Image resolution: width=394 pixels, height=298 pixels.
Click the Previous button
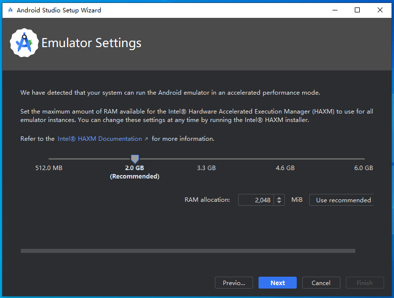point(234,283)
